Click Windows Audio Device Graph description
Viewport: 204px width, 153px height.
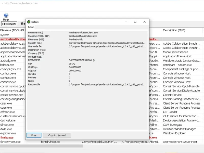[x=182, y=61]
